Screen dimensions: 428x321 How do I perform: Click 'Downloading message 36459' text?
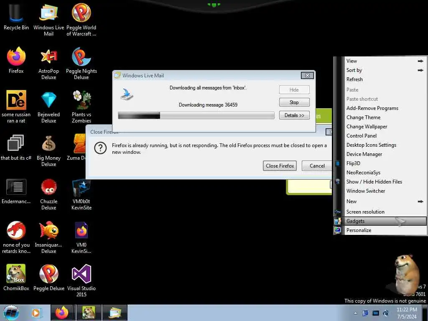[x=208, y=105]
